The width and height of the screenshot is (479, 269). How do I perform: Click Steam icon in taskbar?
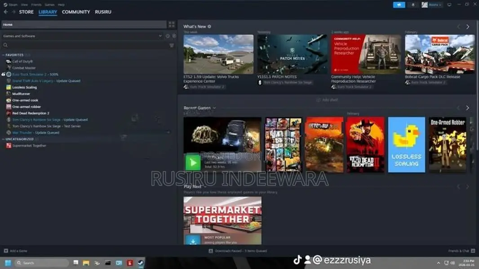[x=141, y=263]
